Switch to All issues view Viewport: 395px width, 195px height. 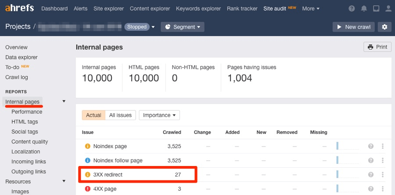120,115
